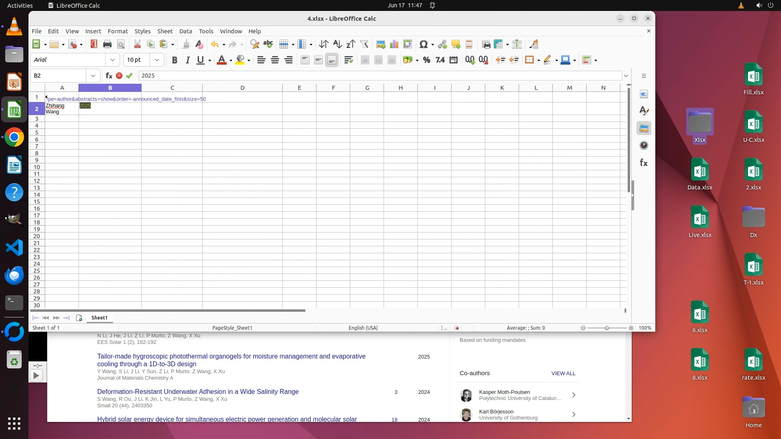Click the AutoFilter funnel icon
Viewport: 781px width, 439px height.
tap(364, 44)
